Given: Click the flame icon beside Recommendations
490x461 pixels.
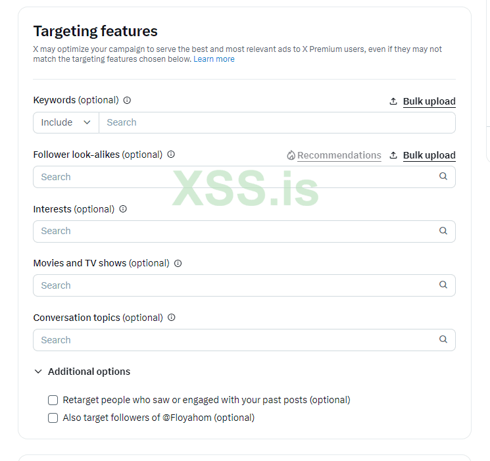Looking at the screenshot, I should click(291, 156).
